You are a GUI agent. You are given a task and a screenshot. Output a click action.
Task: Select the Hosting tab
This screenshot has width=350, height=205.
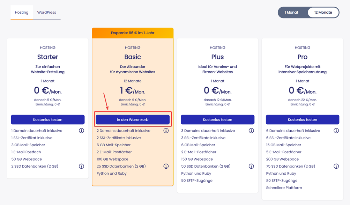click(x=22, y=12)
